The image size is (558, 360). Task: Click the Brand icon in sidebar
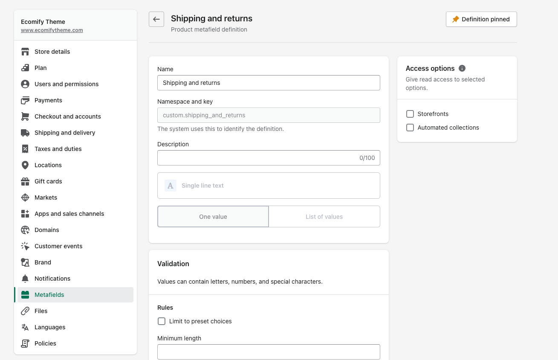[25, 262]
